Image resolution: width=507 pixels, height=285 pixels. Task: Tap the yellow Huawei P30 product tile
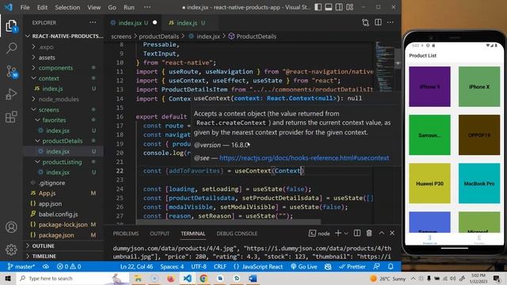point(429,183)
